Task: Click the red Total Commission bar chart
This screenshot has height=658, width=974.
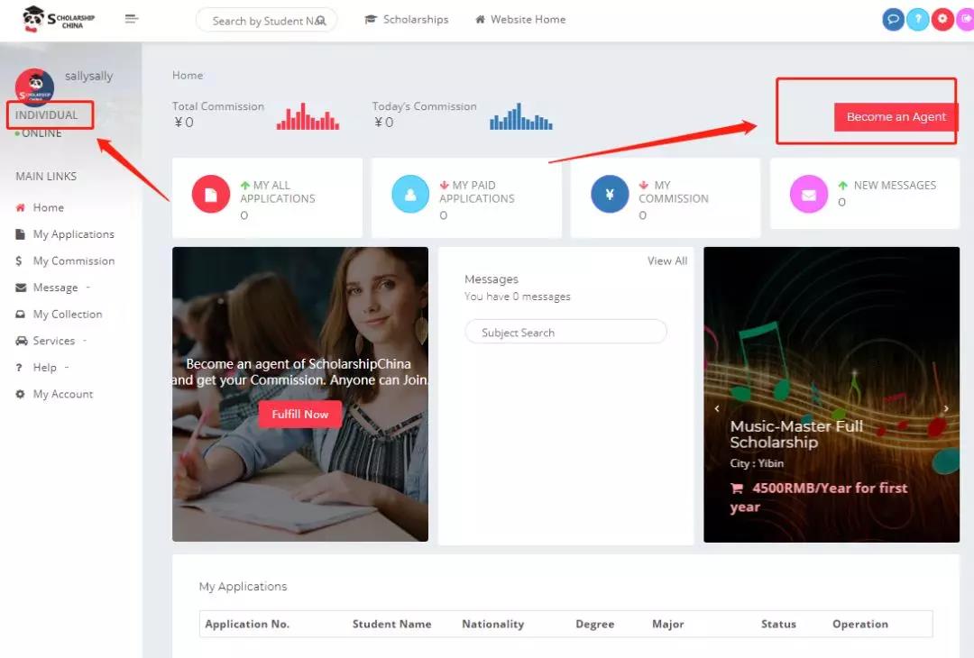Action: point(308,116)
